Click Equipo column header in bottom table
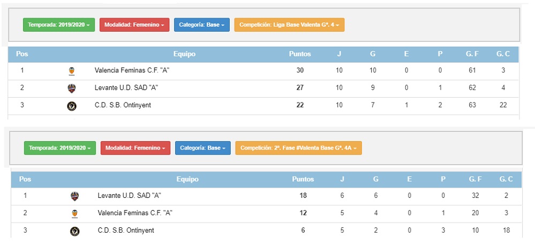The width and height of the screenshot is (535, 251). point(187,179)
